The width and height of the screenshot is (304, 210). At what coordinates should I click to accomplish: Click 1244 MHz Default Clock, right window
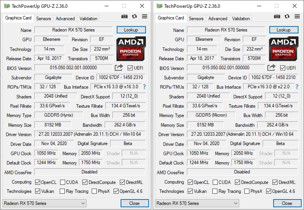199,163
